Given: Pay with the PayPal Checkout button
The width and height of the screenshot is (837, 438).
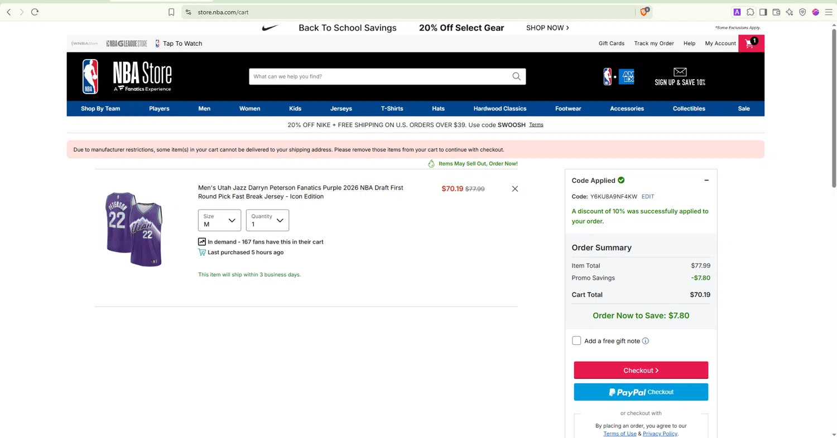Looking at the screenshot, I should coord(641,392).
